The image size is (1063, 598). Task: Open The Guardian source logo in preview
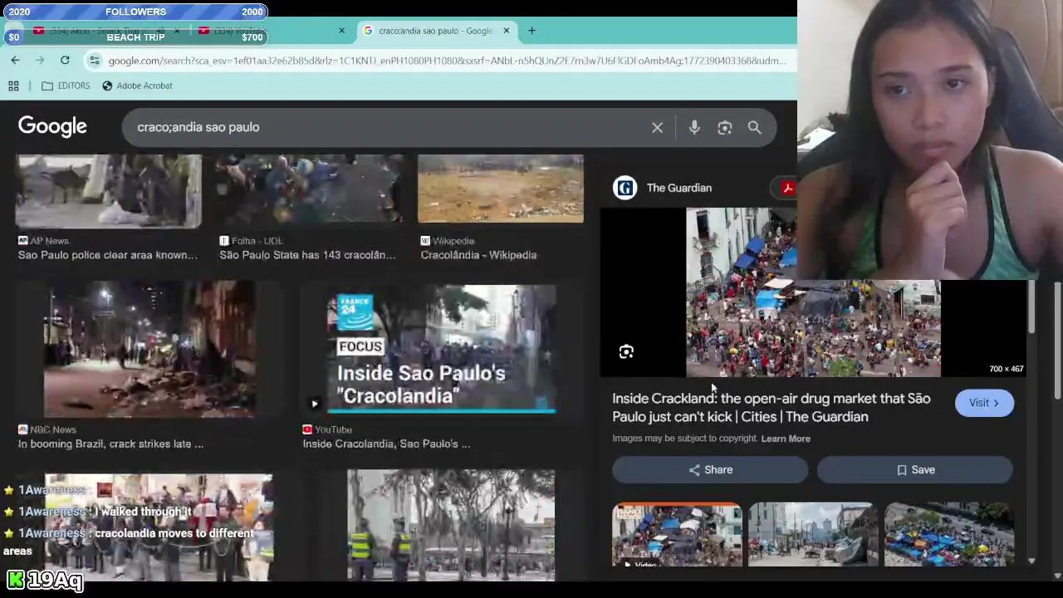625,188
